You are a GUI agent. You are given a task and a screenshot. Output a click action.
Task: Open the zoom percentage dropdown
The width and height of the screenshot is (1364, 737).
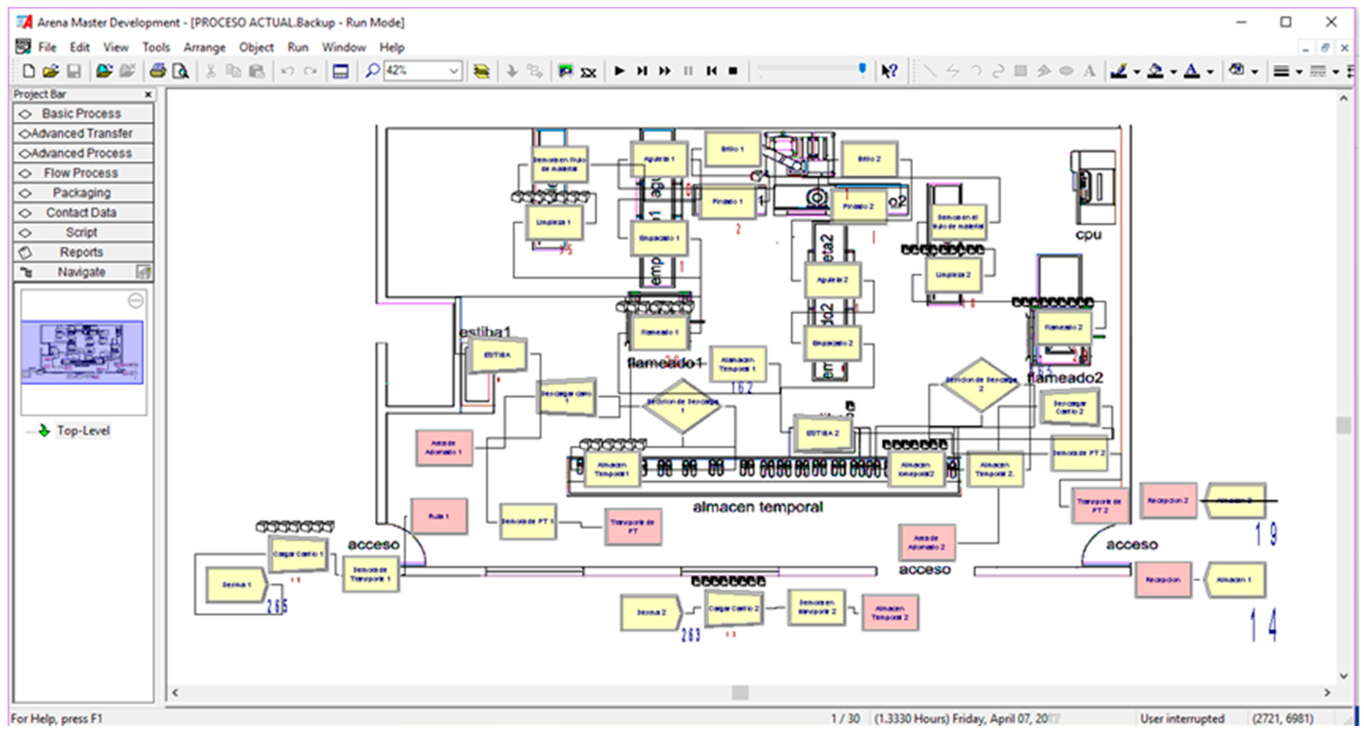pos(454,70)
